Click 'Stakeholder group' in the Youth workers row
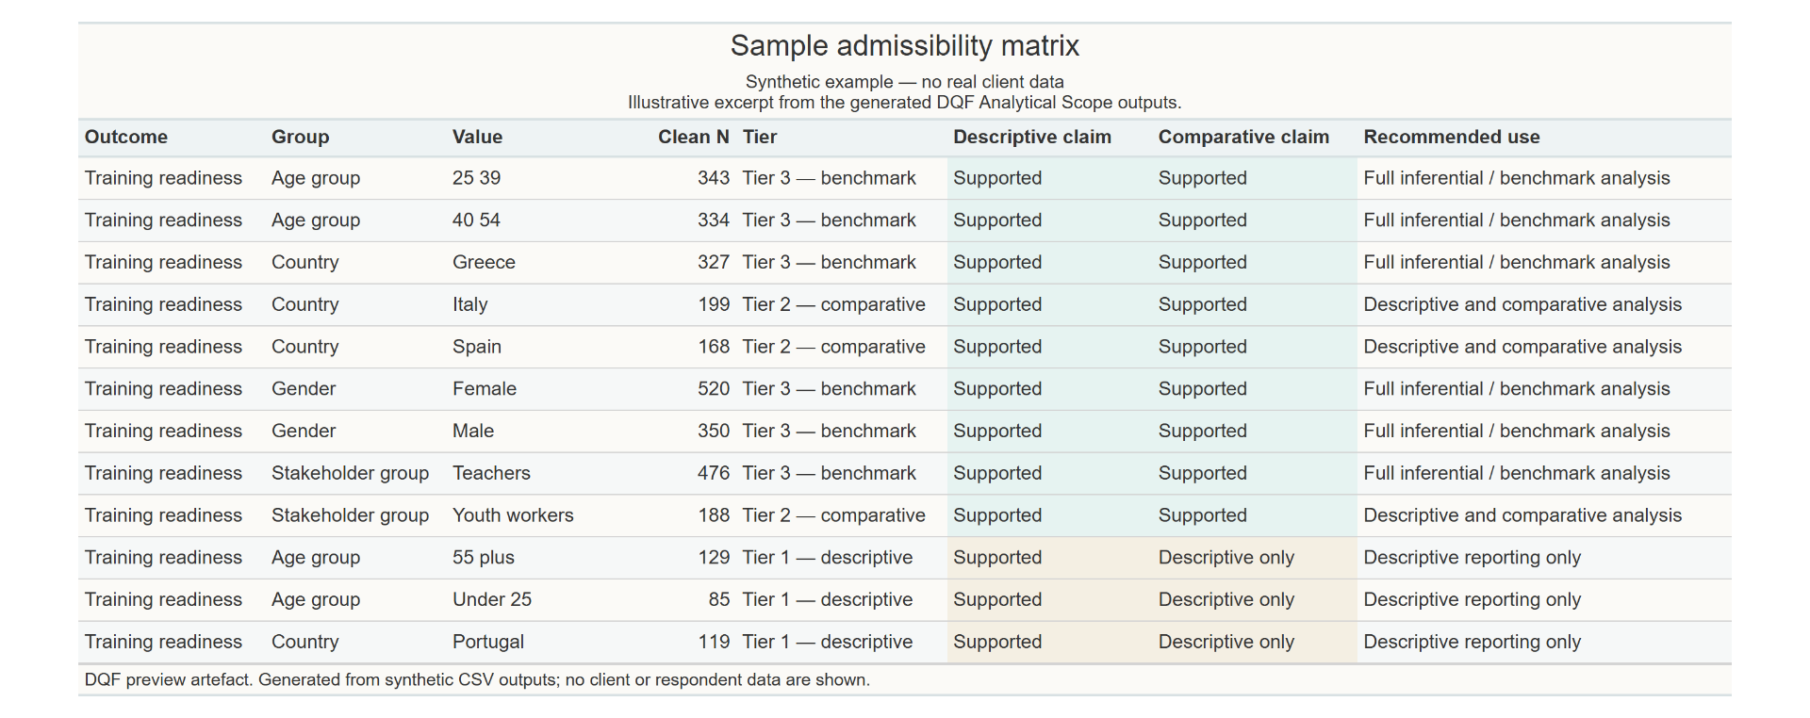Viewport: 1810px width, 718px height. point(350,515)
